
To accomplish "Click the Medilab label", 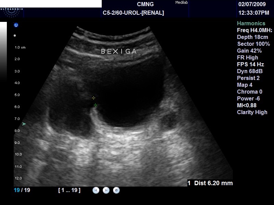I will [x=182, y=2].
